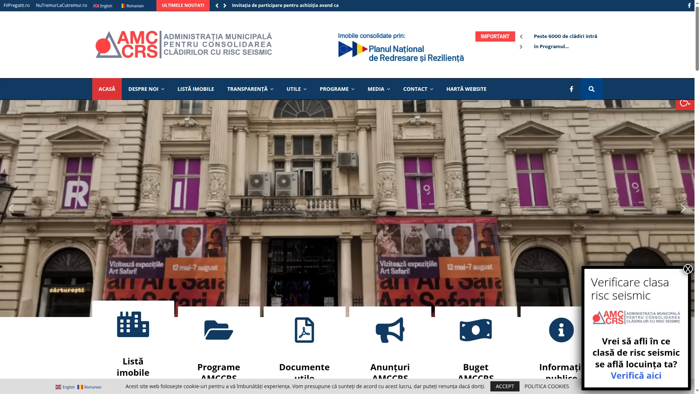Show next Important headline
700x394 pixels.
click(x=521, y=47)
